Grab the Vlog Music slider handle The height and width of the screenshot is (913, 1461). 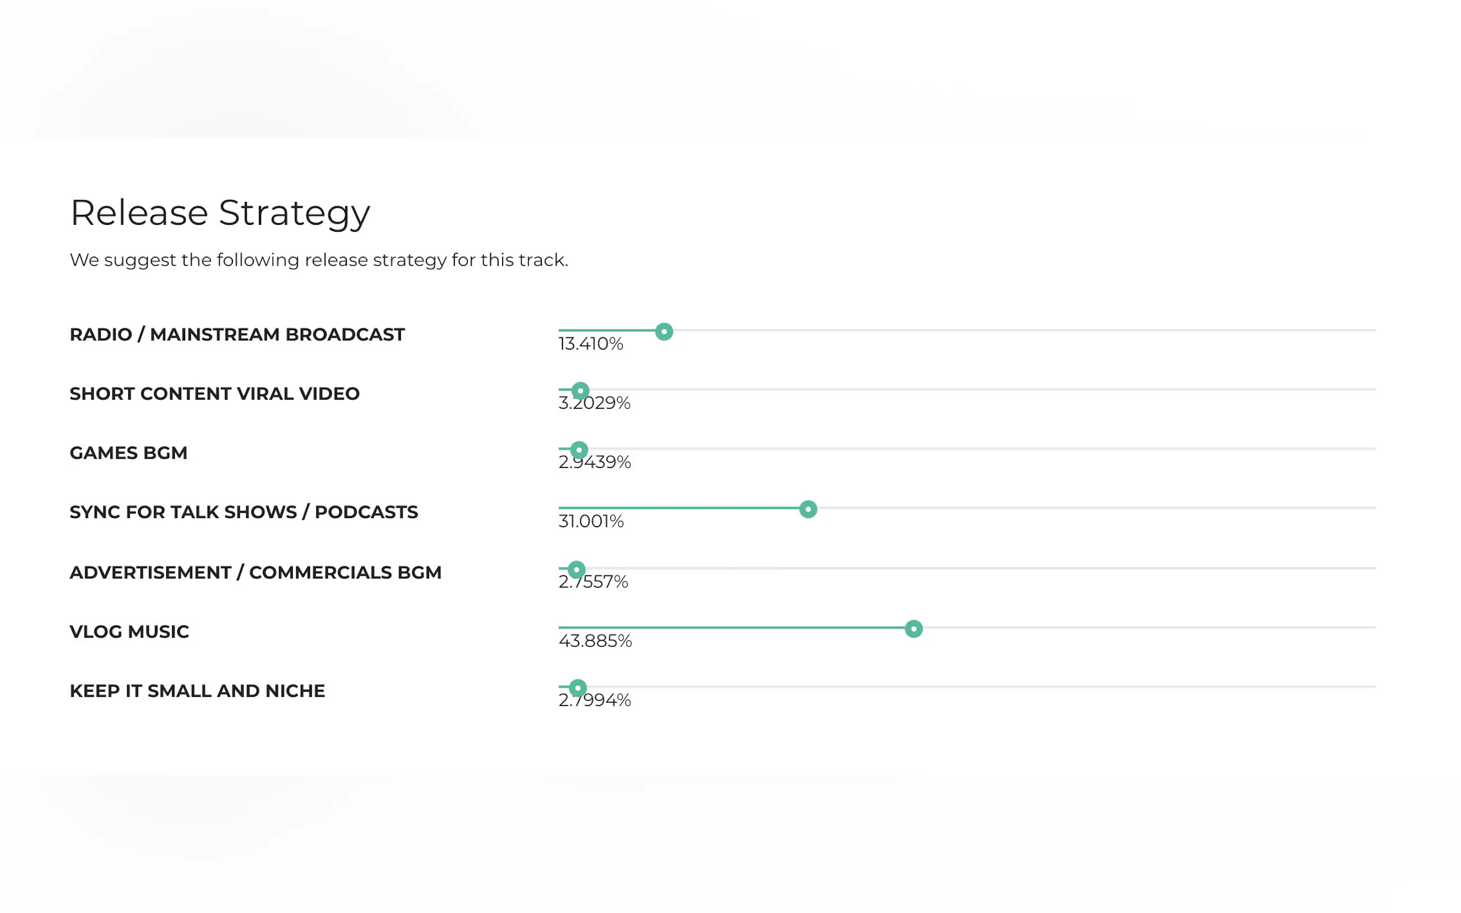[914, 628]
